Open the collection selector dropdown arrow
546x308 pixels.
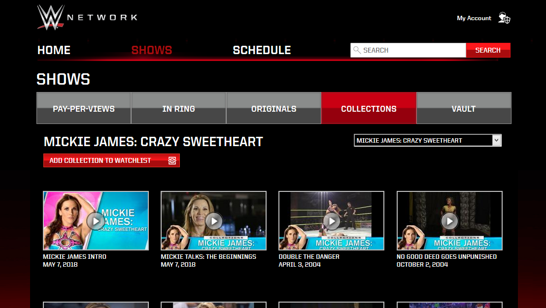point(497,140)
